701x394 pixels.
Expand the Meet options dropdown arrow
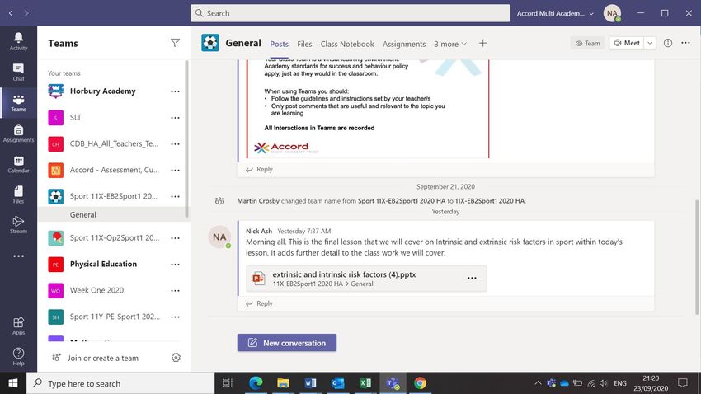[650, 43]
